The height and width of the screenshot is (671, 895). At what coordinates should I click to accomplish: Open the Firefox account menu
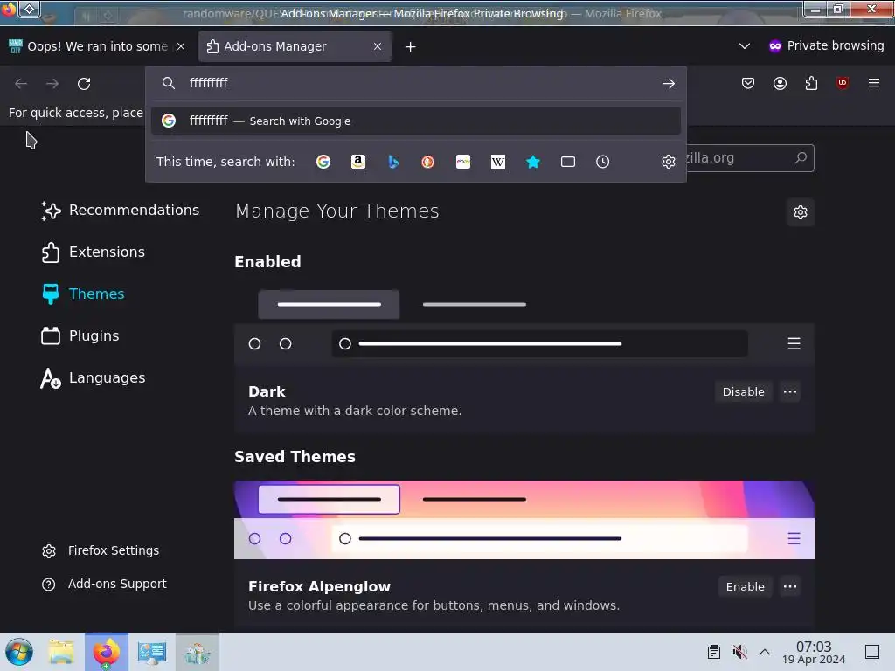point(780,83)
